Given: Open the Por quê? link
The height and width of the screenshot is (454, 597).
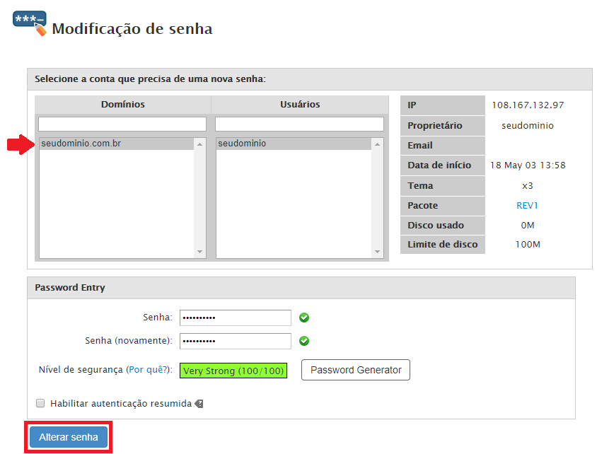Looking at the screenshot, I should point(148,370).
